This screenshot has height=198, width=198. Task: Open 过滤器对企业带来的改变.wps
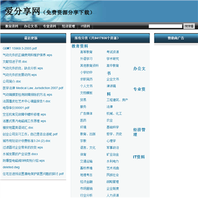pos(23,147)
